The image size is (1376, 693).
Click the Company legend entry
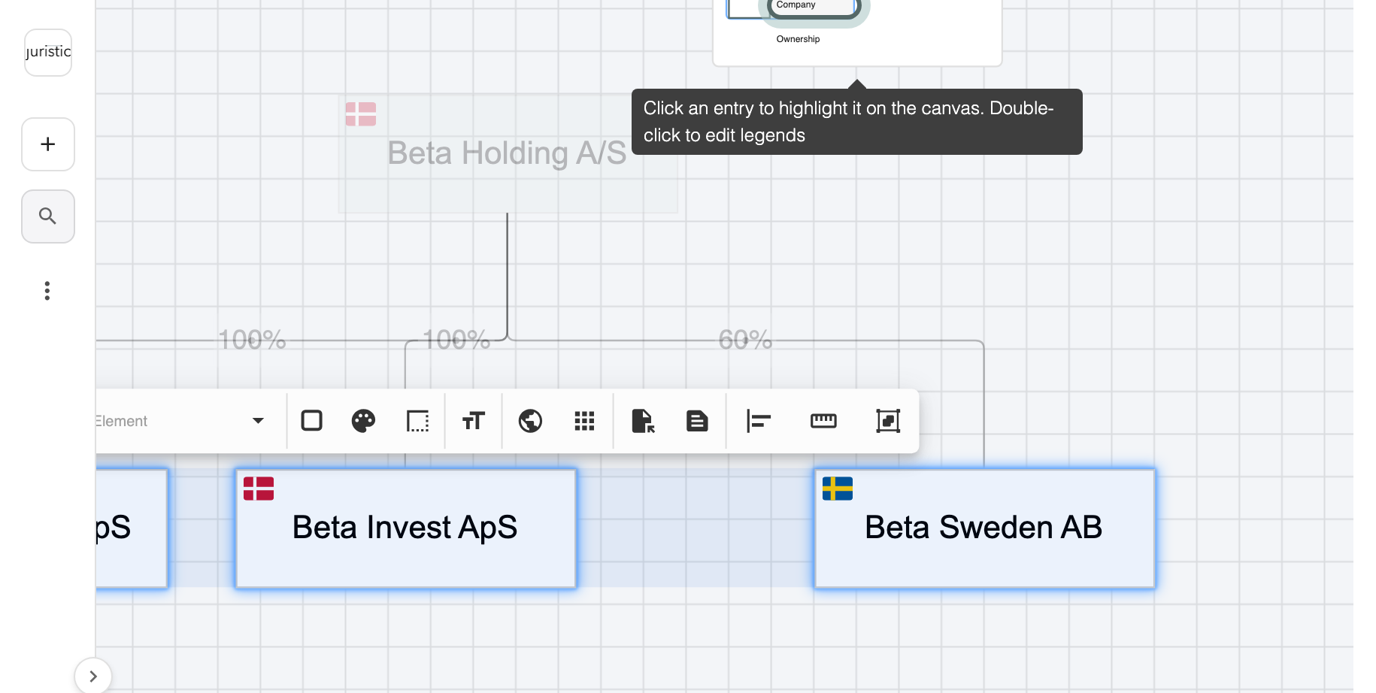[796, 5]
